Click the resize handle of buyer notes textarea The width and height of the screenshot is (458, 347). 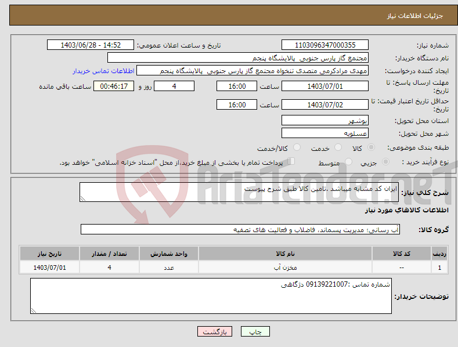(34, 311)
